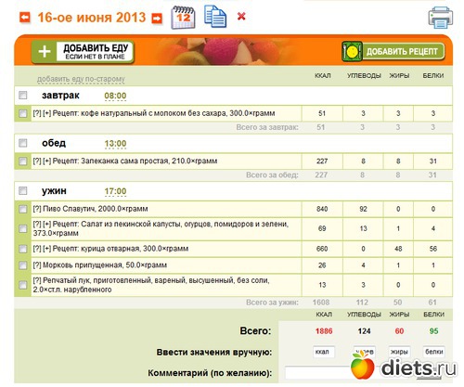
Task: Go to next day with right arrow
Action: click(x=157, y=19)
